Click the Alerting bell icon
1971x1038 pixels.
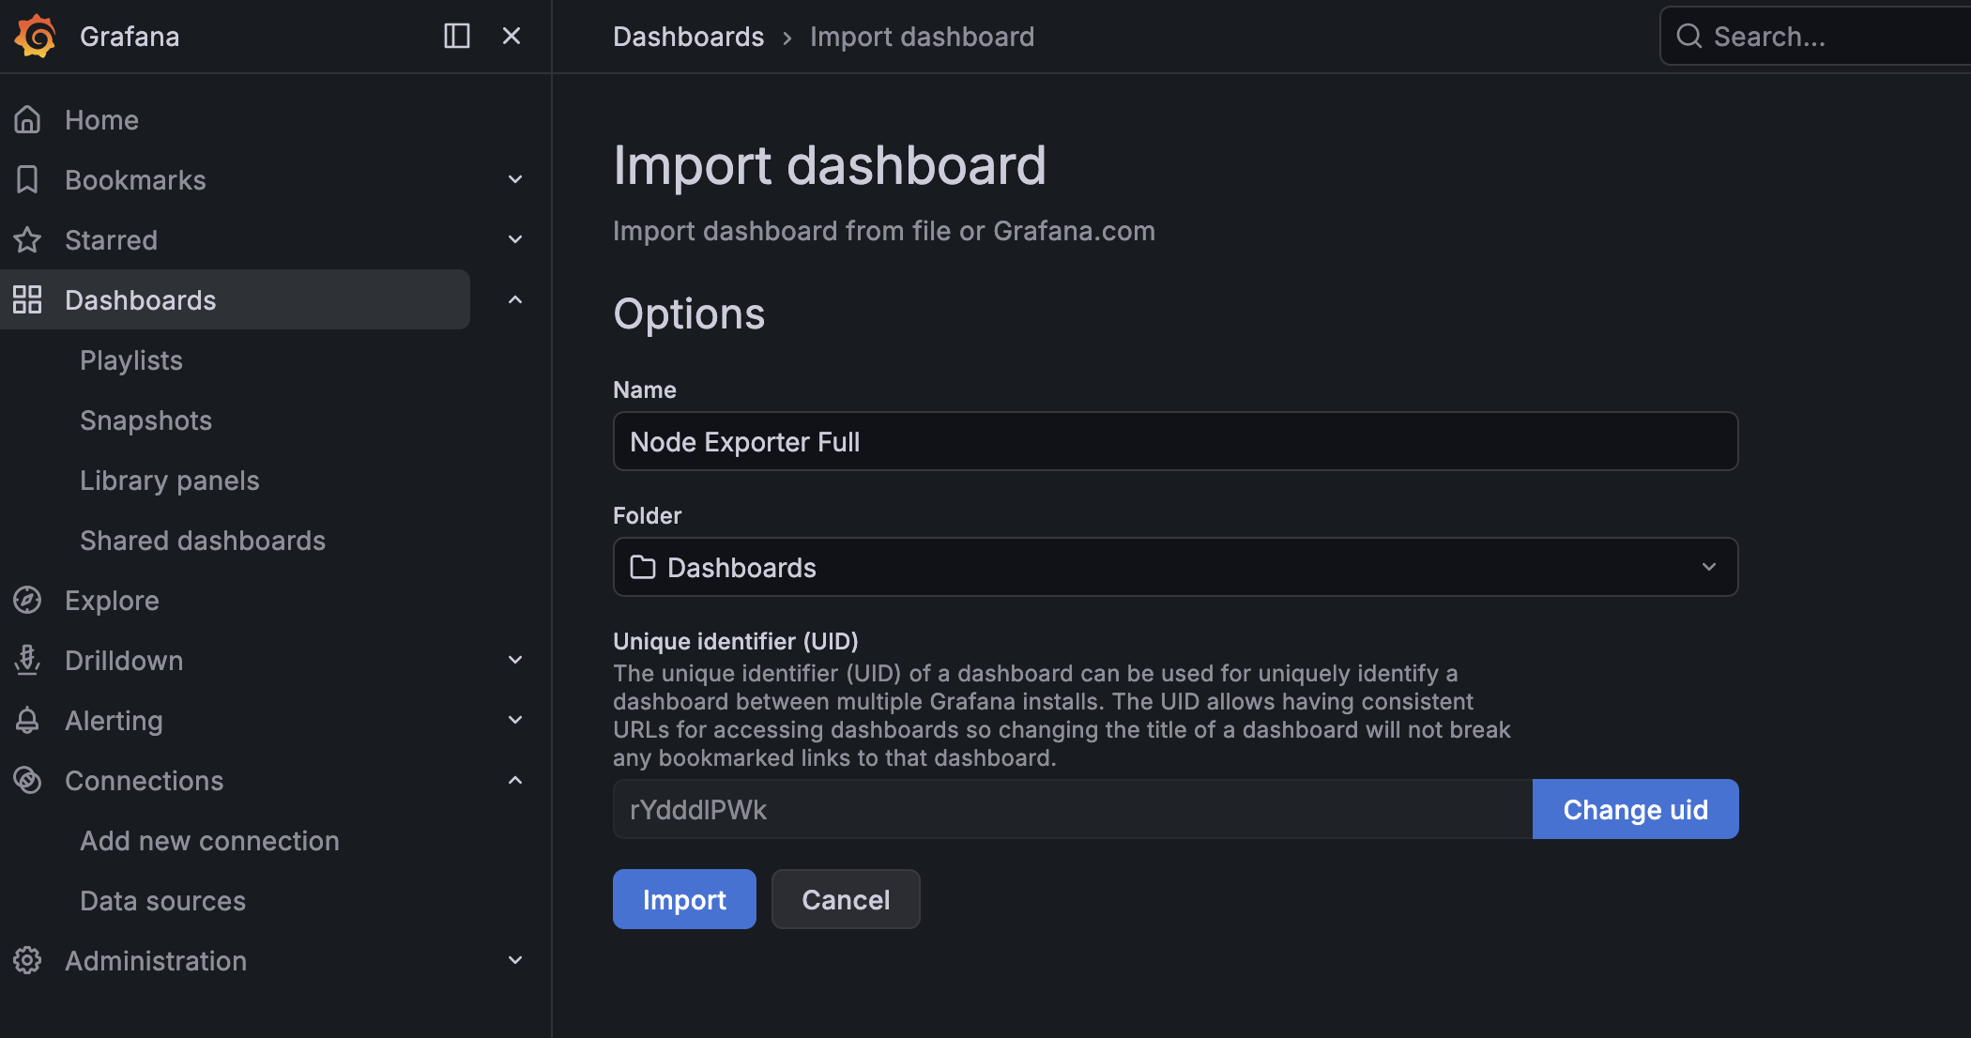point(27,721)
